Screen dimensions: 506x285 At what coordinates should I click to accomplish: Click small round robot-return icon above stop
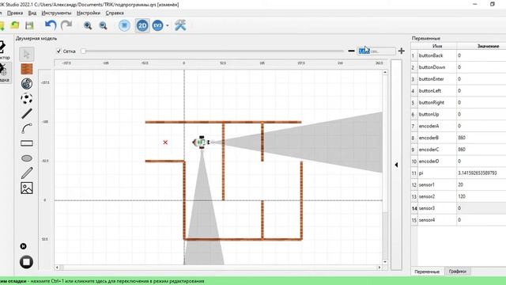(x=23, y=246)
